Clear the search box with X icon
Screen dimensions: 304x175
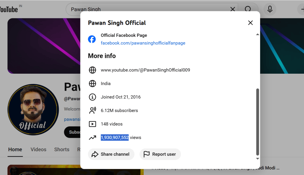click(x=232, y=9)
